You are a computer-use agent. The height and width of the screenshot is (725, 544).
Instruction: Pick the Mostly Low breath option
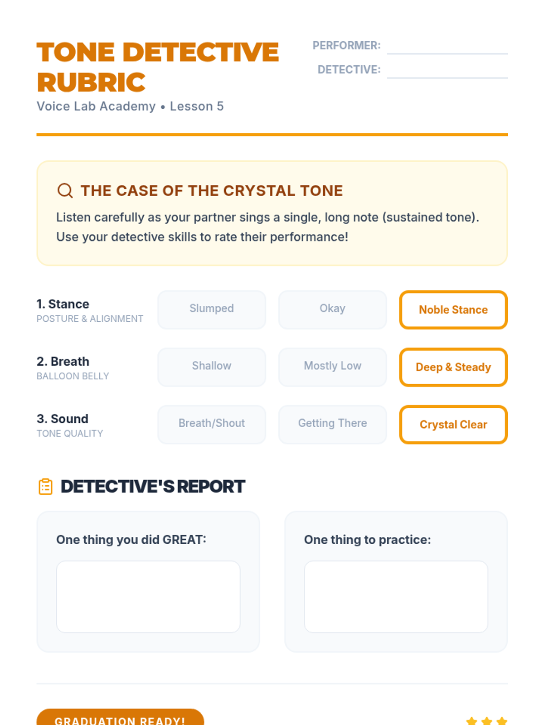tap(332, 367)
